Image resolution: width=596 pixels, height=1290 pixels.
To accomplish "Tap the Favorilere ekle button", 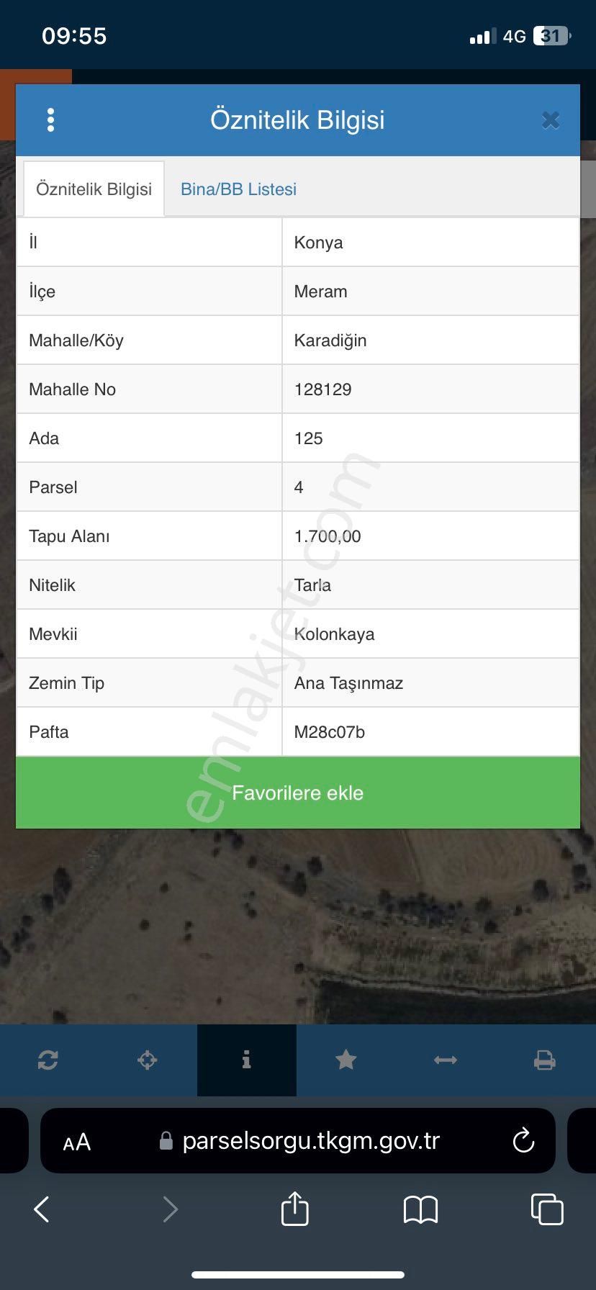I will tap(298, 793).
